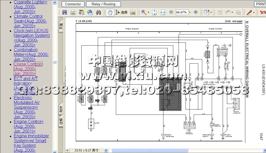Click the Zoom Out minus button
The width and height of the screenshot is (266, 153).
click(171, 12)
